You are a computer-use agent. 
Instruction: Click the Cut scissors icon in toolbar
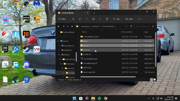click(73, 19)
